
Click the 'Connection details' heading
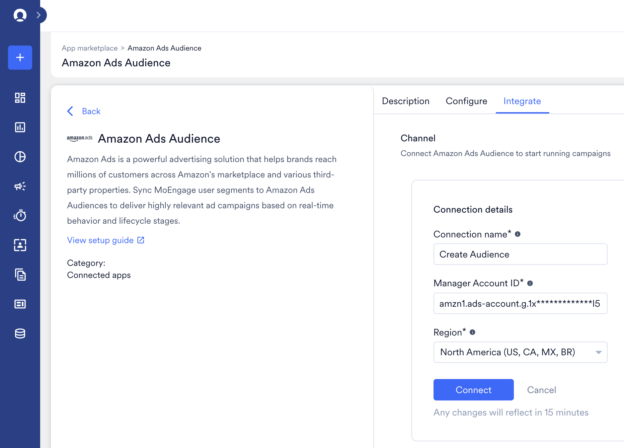click(473, 210)
